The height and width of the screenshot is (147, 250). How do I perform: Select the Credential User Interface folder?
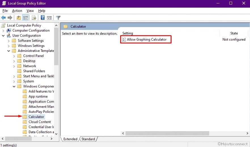41,127
